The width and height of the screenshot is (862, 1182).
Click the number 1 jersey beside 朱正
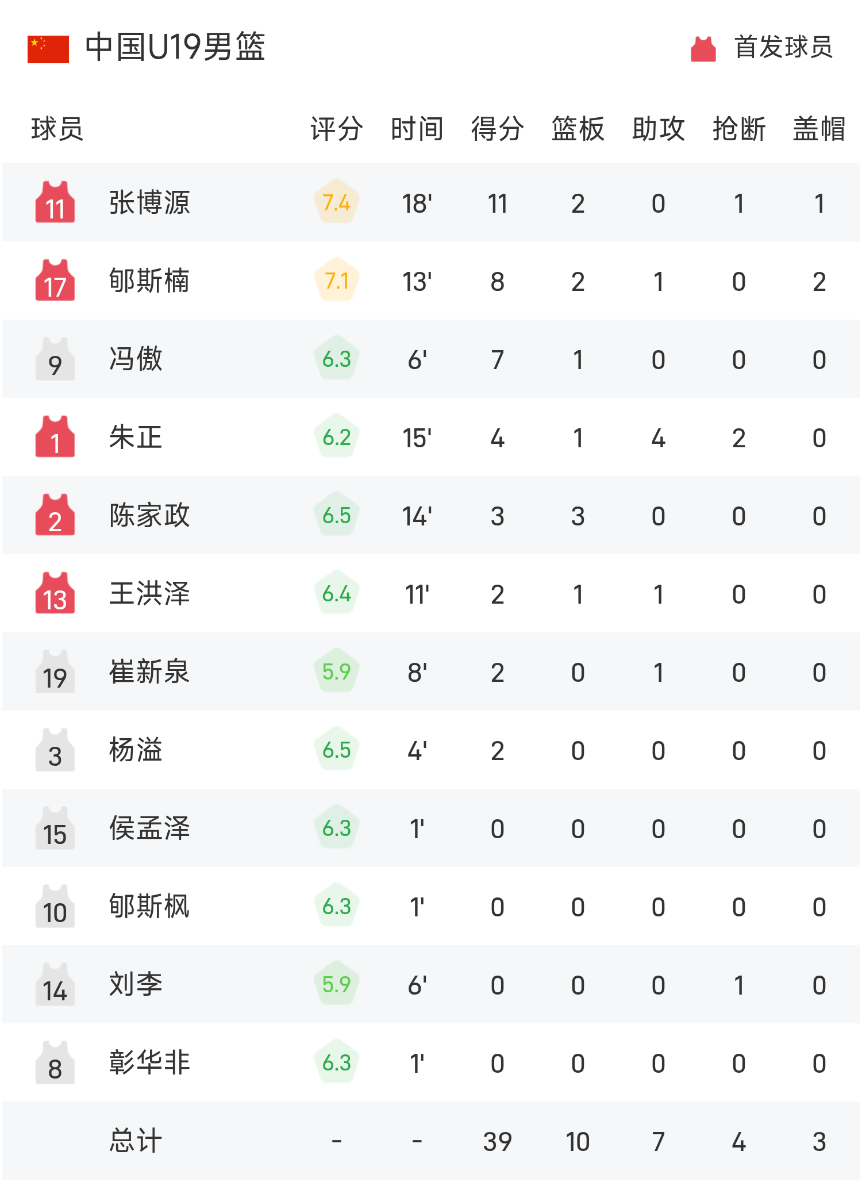pyautogui.click(x=55, y=438)
